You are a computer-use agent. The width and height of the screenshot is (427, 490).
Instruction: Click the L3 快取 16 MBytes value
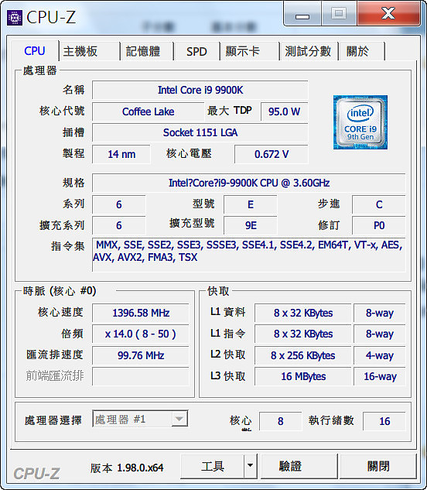pyautogui.click(x=303, y=376)
